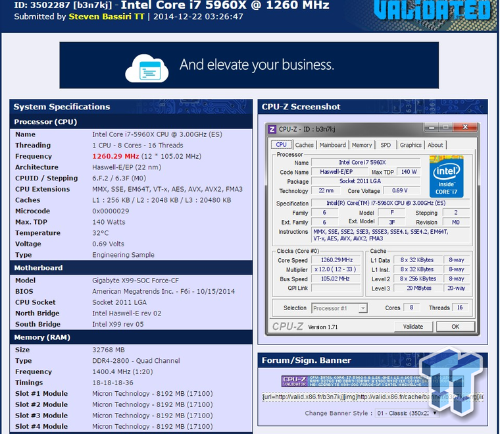Click the Technology value 22 nm
Screen dimensions: 500x434
[x=326, y=190]
